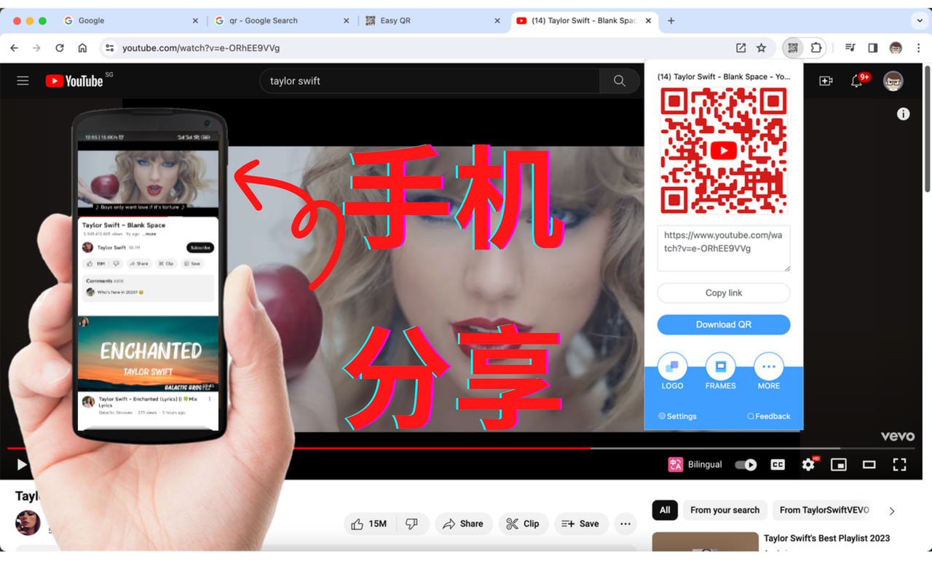Click the Copy link button
The width and height of the screenshot is (932, 582).
click(723, 292)
